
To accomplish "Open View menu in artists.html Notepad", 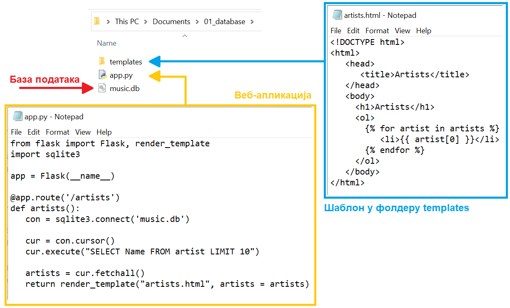I will 402,31.
